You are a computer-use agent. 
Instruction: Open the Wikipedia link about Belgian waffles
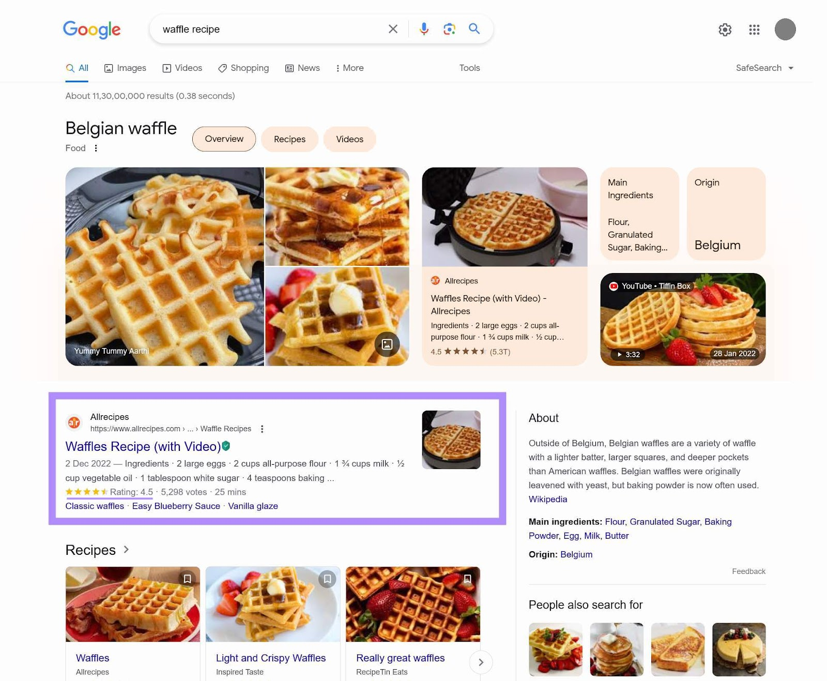pyautogui.click(x=547, y=499)
